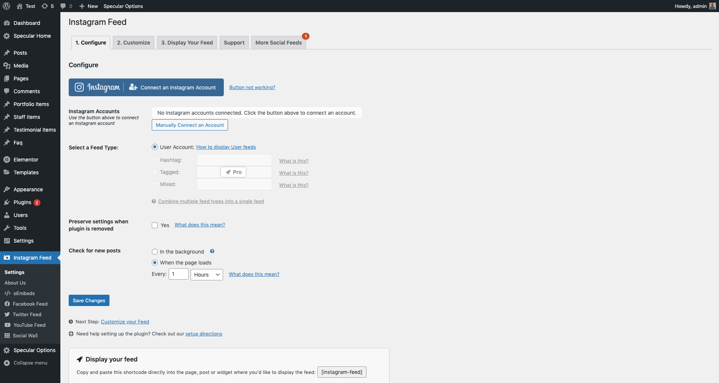This screenshot has height=383, width=719.
Task: Open the Support tab
Action: [x=234, y=43]
